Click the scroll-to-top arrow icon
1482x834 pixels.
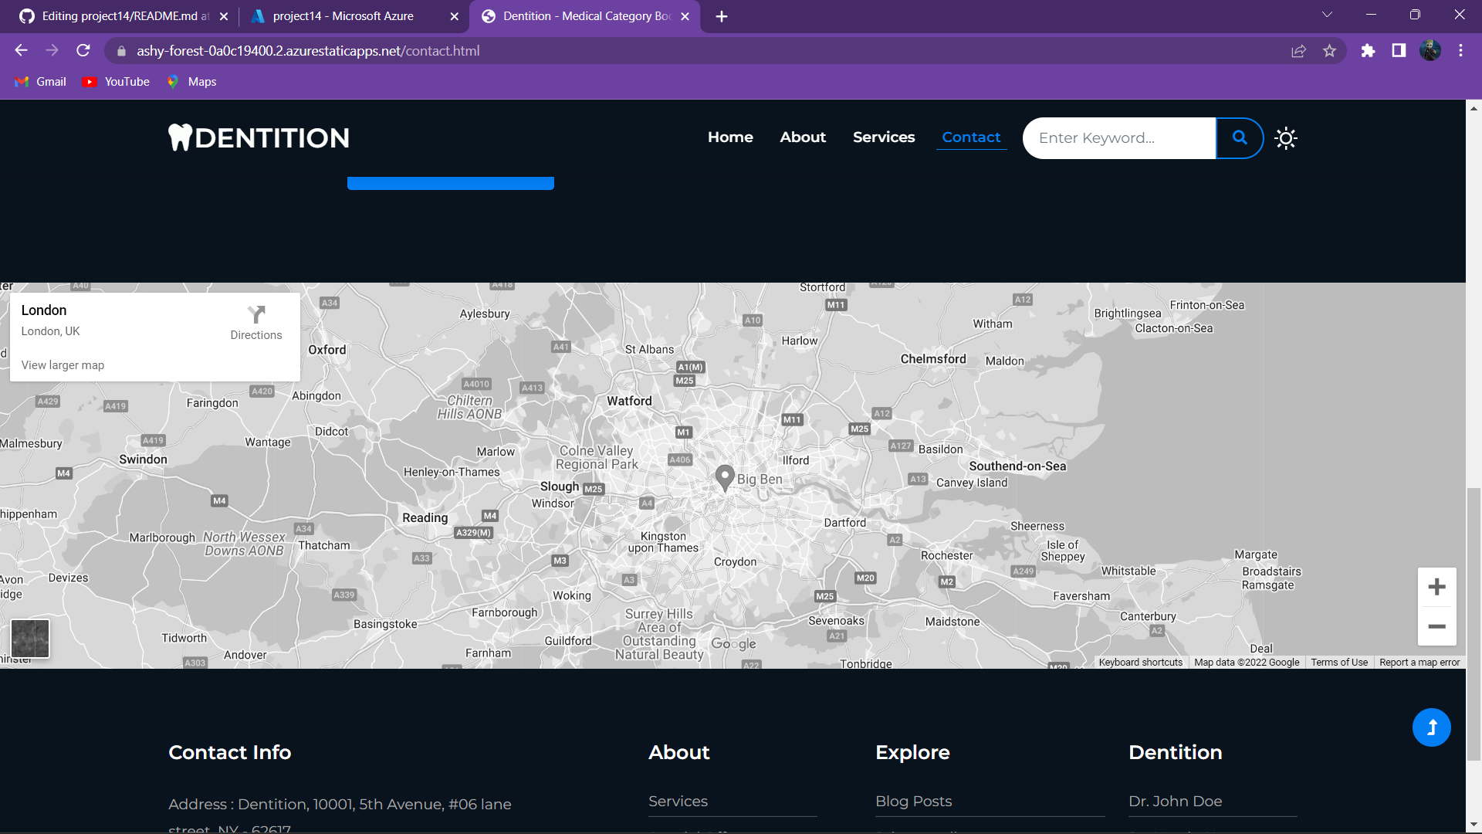coord(1431,727)
